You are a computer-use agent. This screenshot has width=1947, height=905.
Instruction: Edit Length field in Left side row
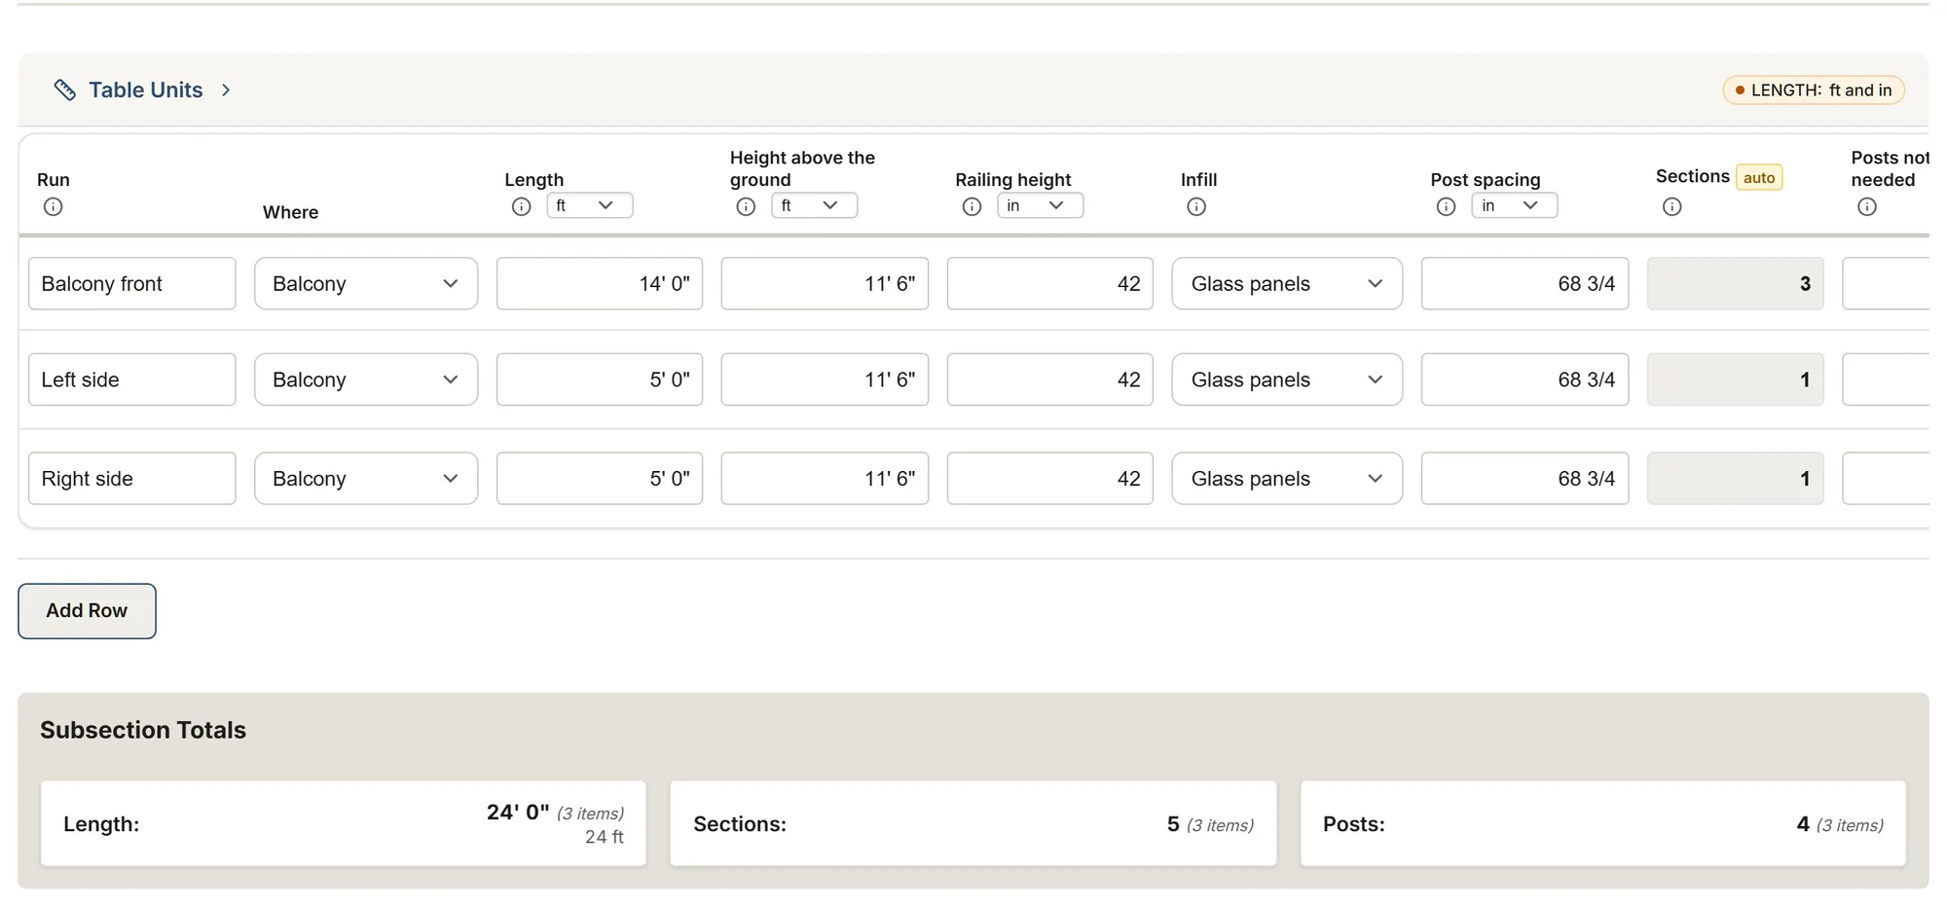(600, 380)
